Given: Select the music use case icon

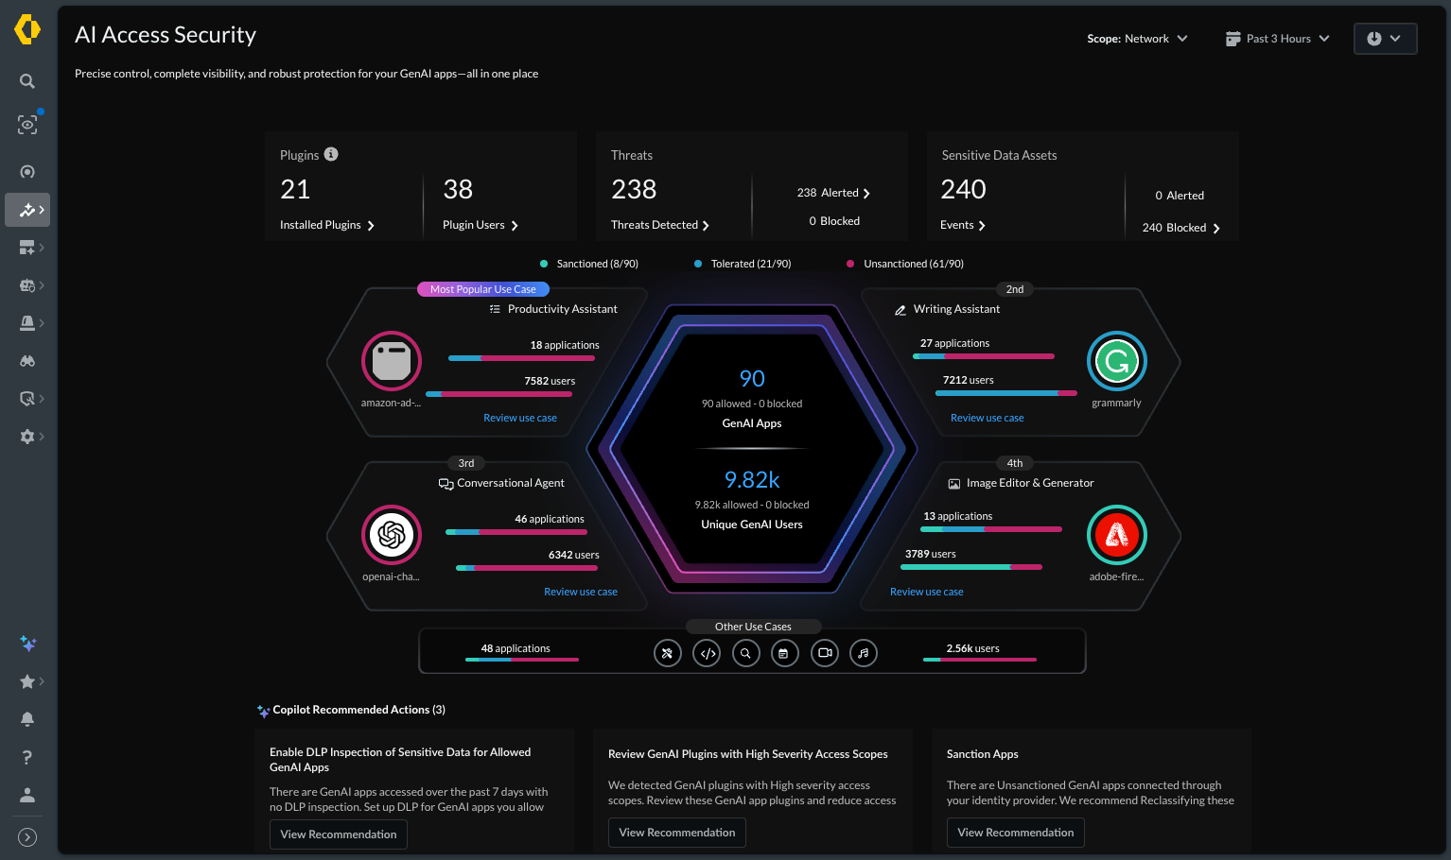Looking at the screenshot, I should (864, 653).
